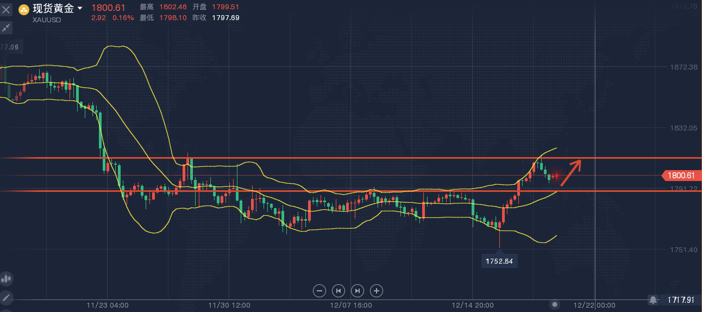
Task: Click the 12/14 20:00 time label
Action: click(x=472, y=305)
